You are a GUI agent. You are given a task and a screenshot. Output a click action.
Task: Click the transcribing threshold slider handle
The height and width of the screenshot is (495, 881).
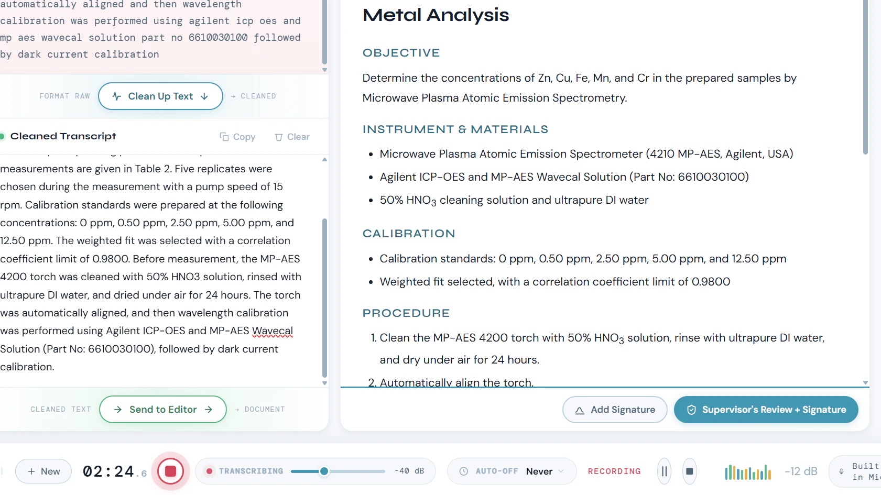(x=324, y=471)
